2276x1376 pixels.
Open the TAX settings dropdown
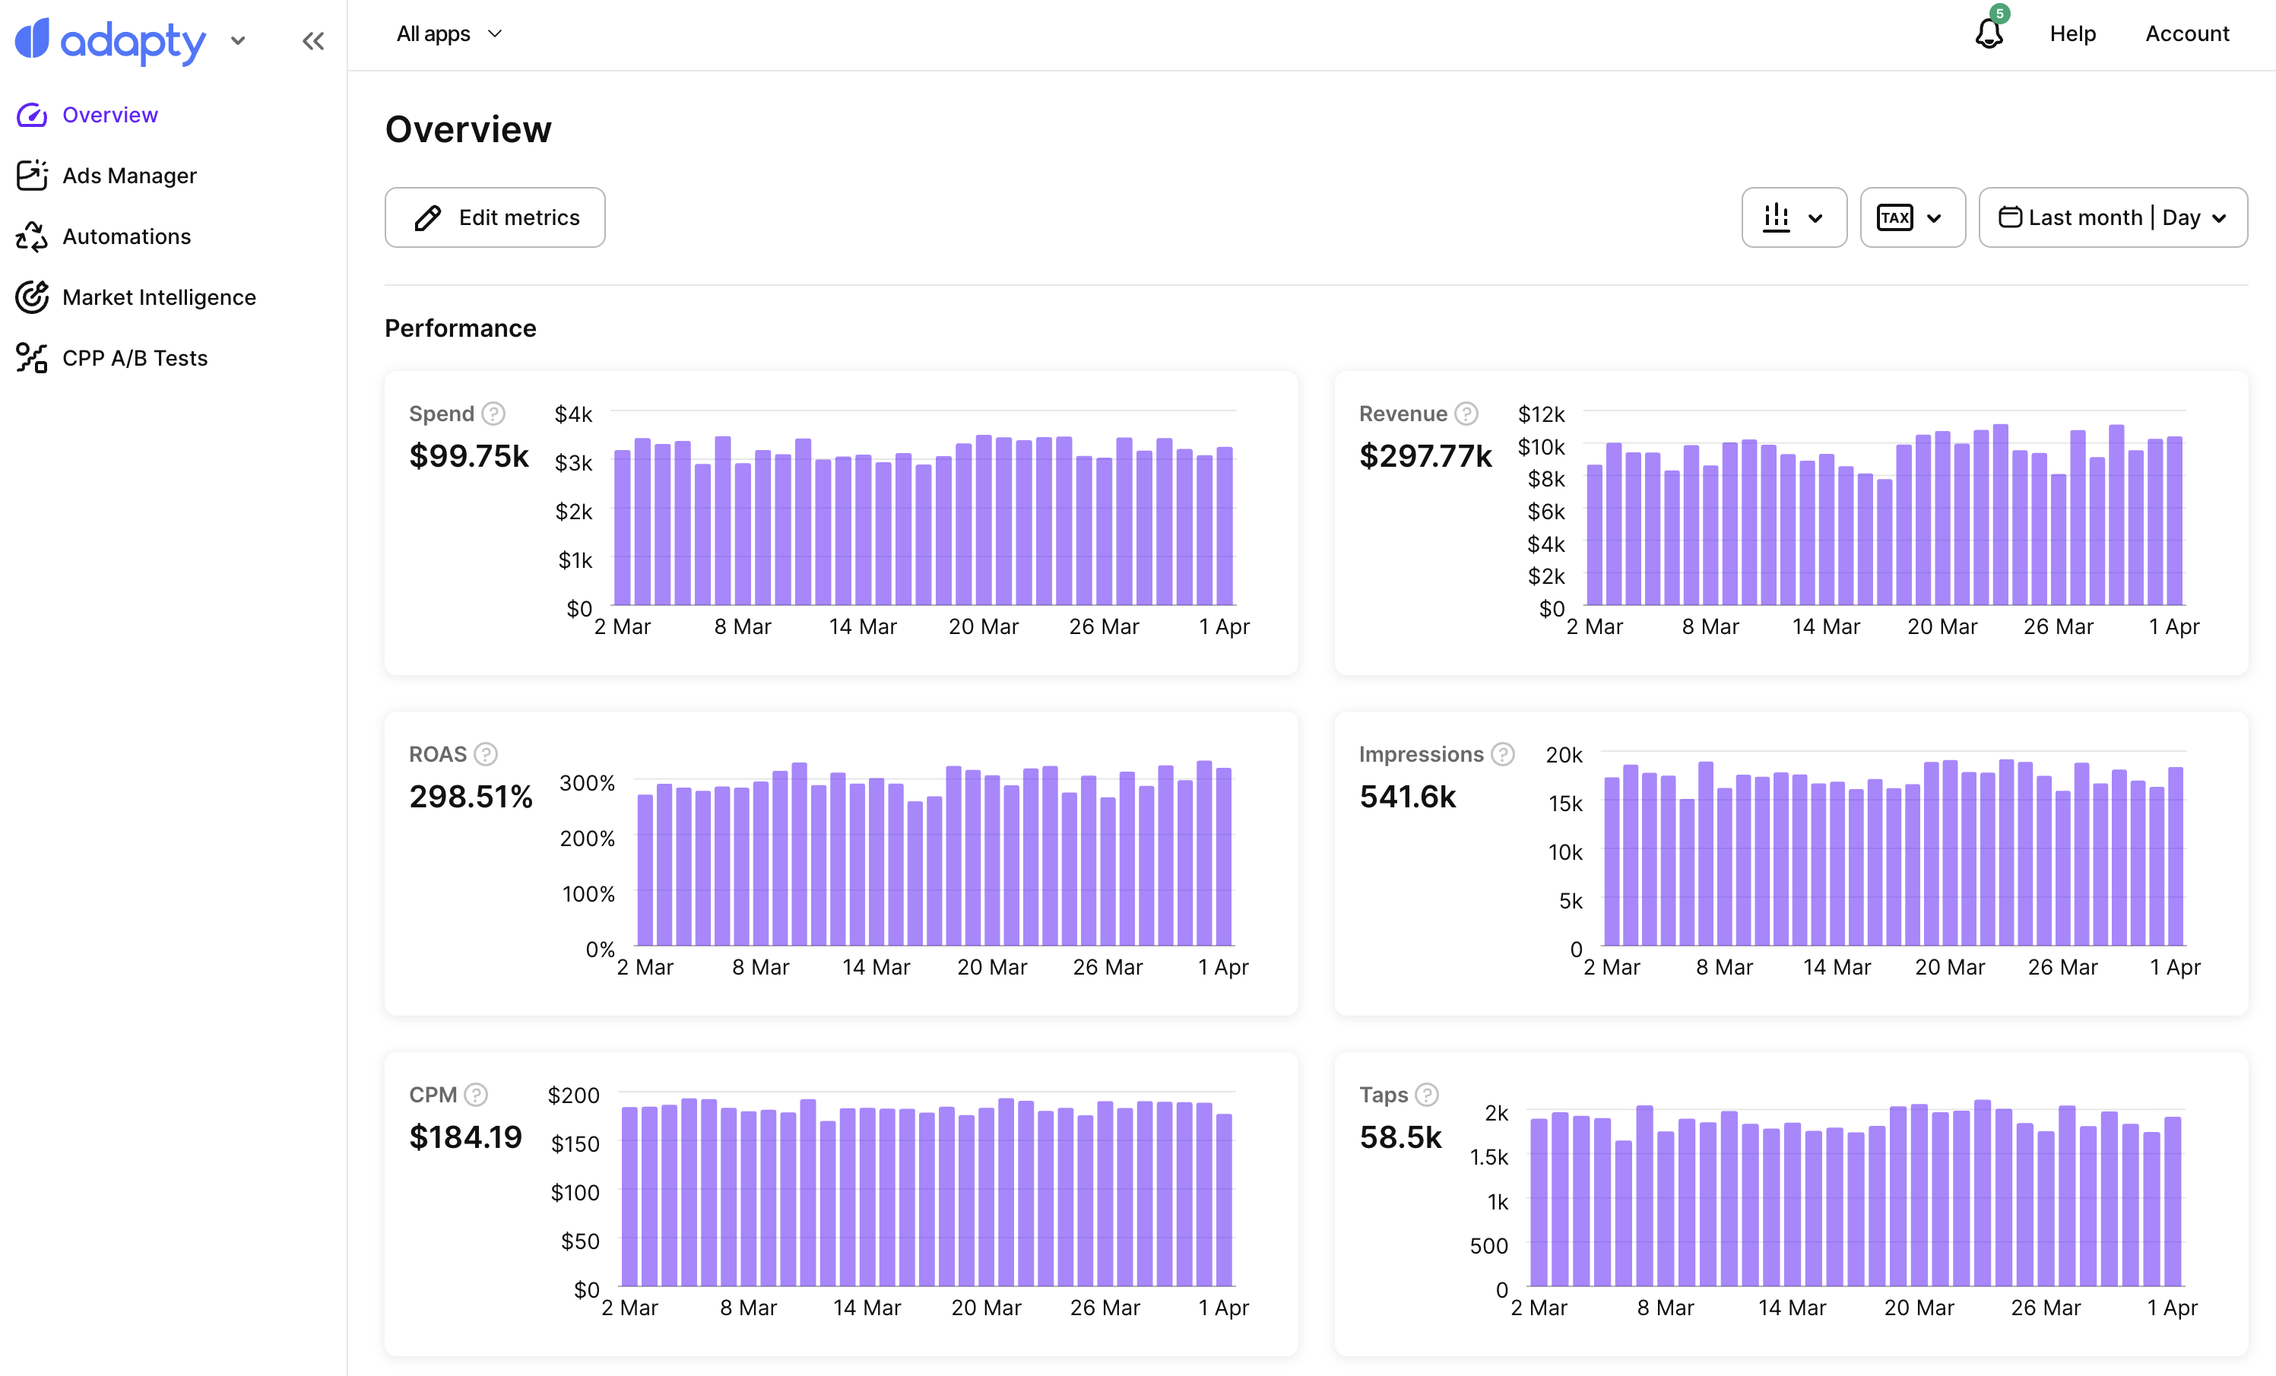tap(1911, 217)
